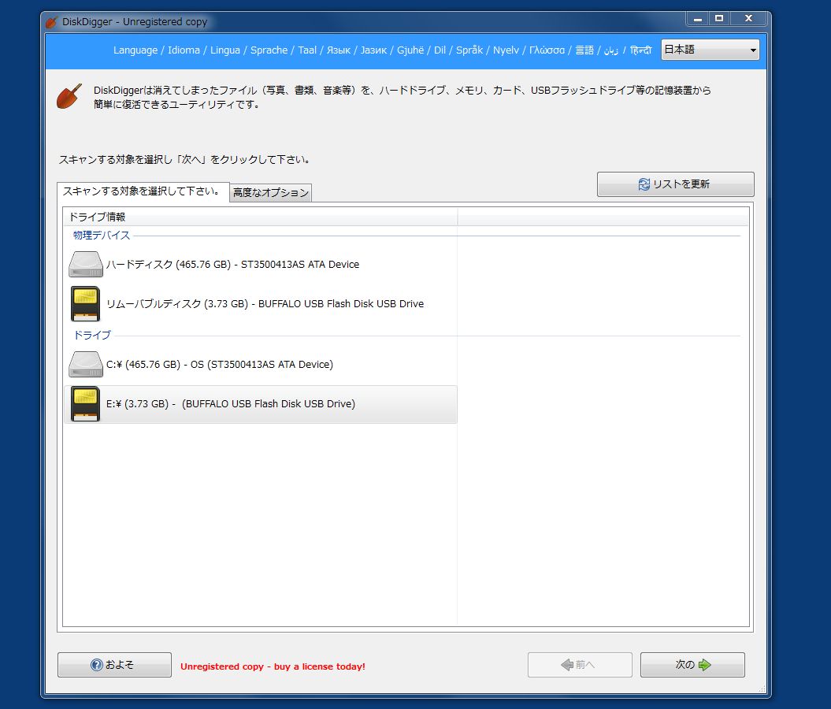Click the refresh arrows icon on リストを更新
831x709 pixels.
(x=644, y=184)
